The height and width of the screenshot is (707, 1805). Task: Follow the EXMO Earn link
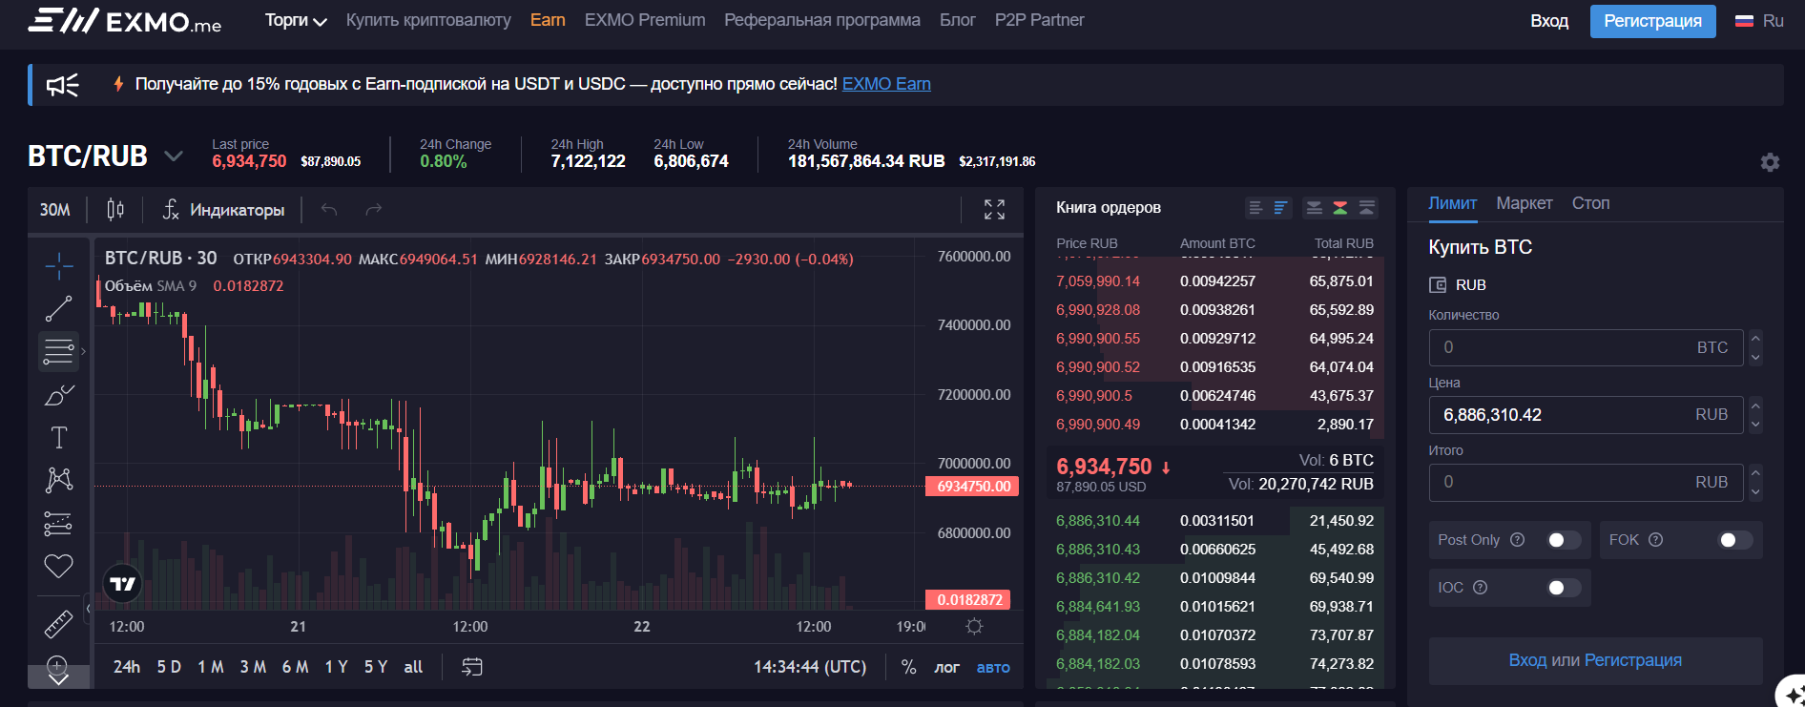[886, 84]
